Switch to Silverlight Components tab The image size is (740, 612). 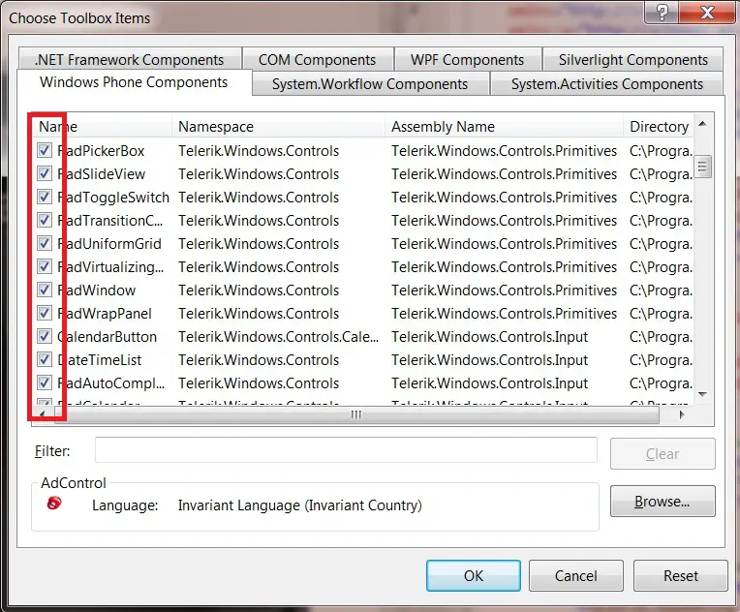click(x=632, y=59)
